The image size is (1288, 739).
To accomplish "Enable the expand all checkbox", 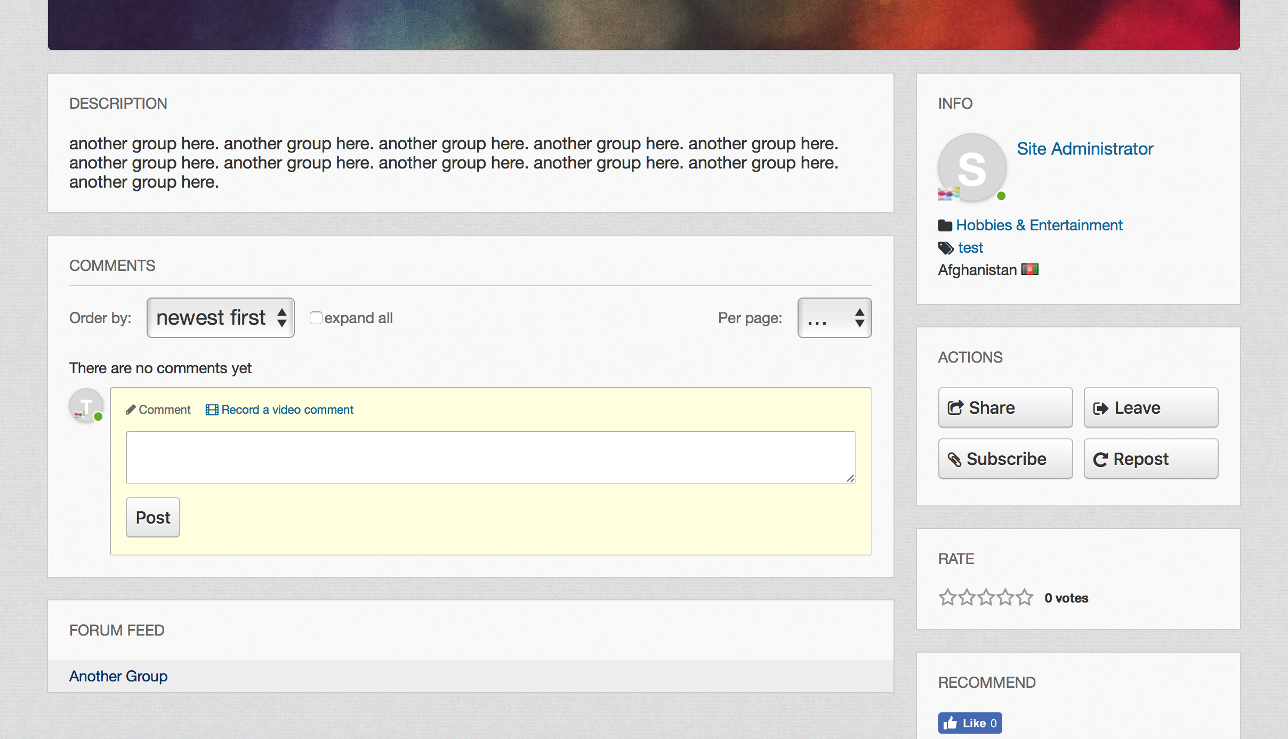I will (x=316, y=318).
